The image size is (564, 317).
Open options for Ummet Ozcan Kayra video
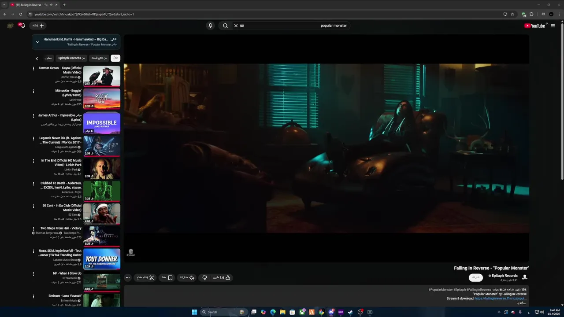[x=33, y=68]
